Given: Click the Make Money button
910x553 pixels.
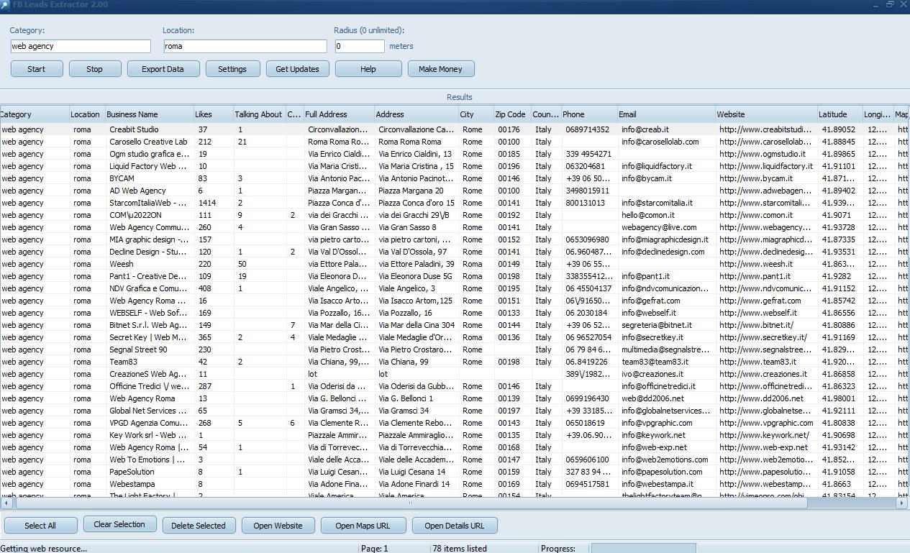Looking at the screenshot, I should [441, 69].
